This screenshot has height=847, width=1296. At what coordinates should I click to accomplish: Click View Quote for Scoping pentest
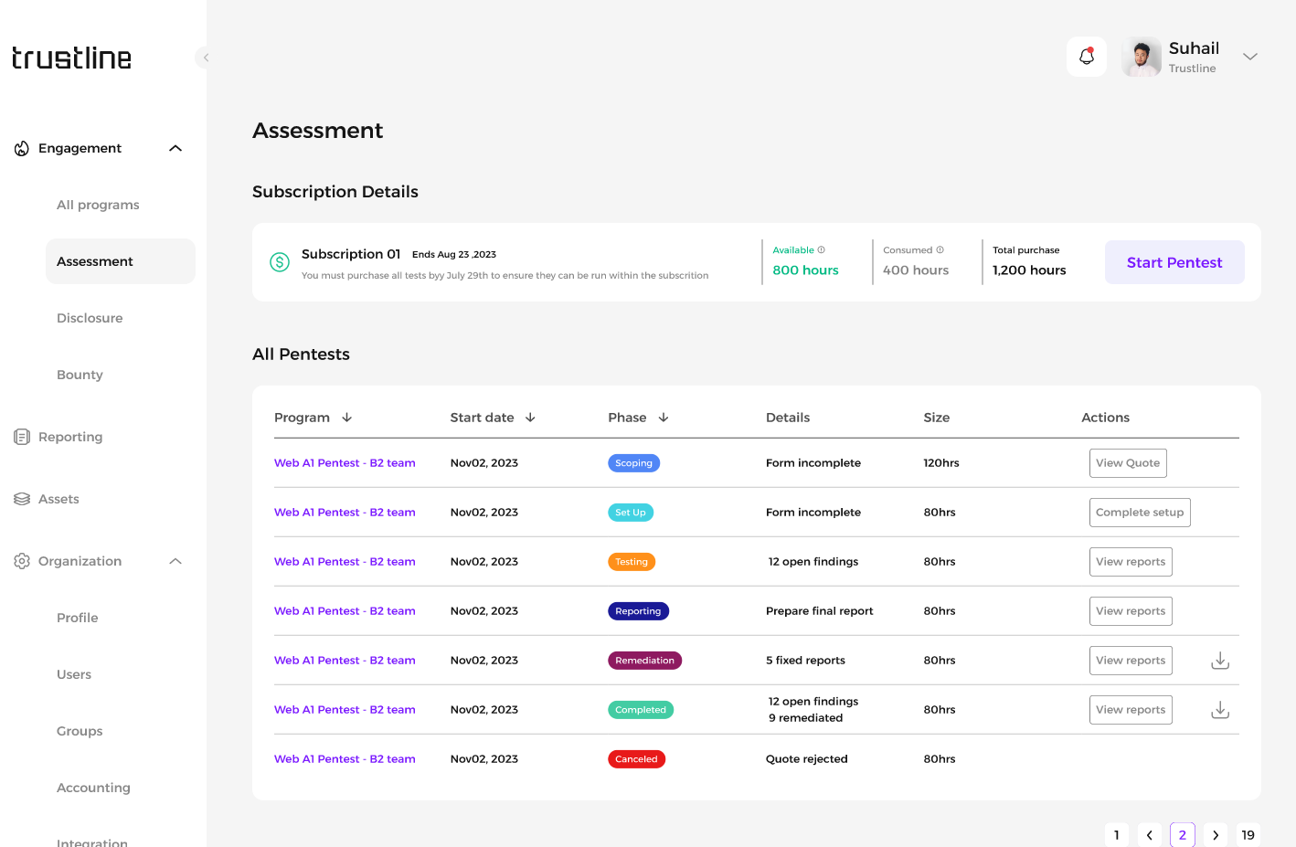click(x=1127, y=463)
